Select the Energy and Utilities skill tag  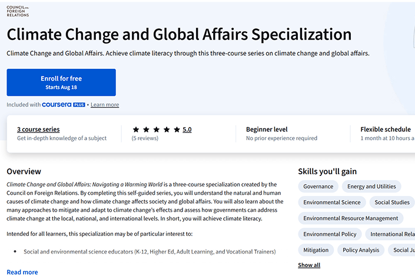(371, 187)
